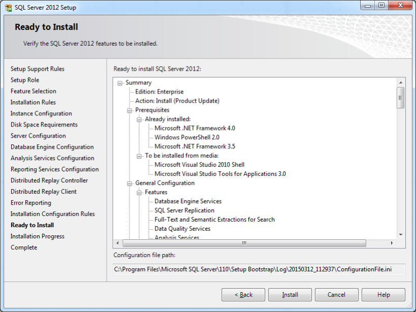Screen dimensions: 416x312
Task: Select SQL Server Replication row
Action: tap(184, 210)
